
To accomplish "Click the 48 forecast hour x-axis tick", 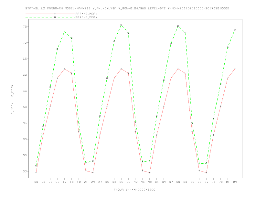I will (x=150, y=182).
